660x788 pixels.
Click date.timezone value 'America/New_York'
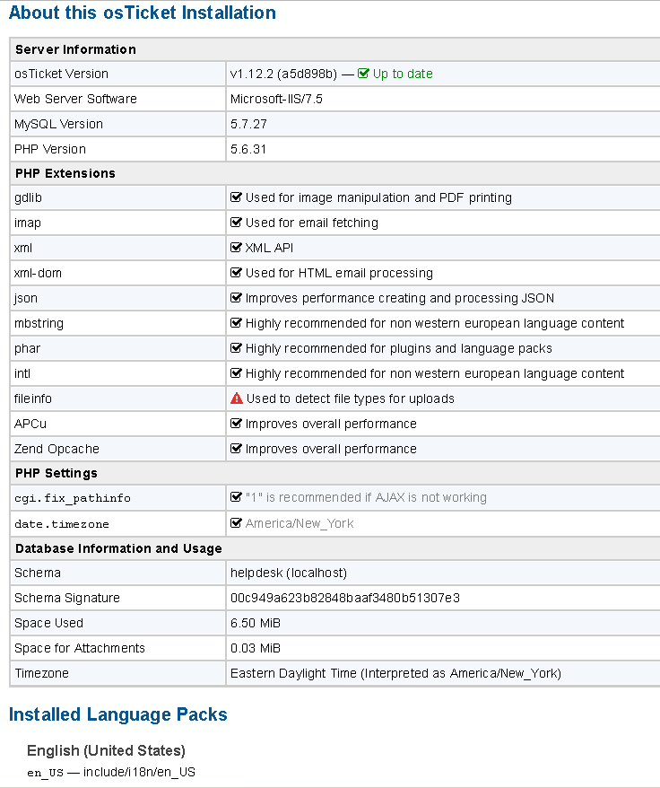(x=300, y=523)
